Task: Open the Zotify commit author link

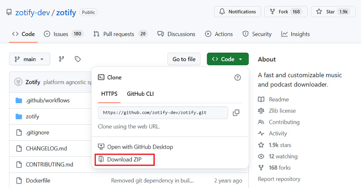Action: pos(33,82)
